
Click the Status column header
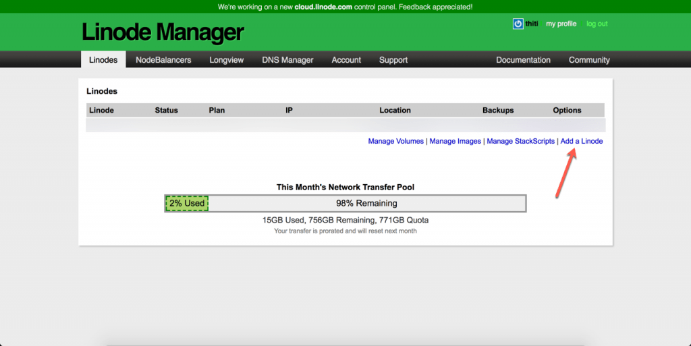pos(166,110)
